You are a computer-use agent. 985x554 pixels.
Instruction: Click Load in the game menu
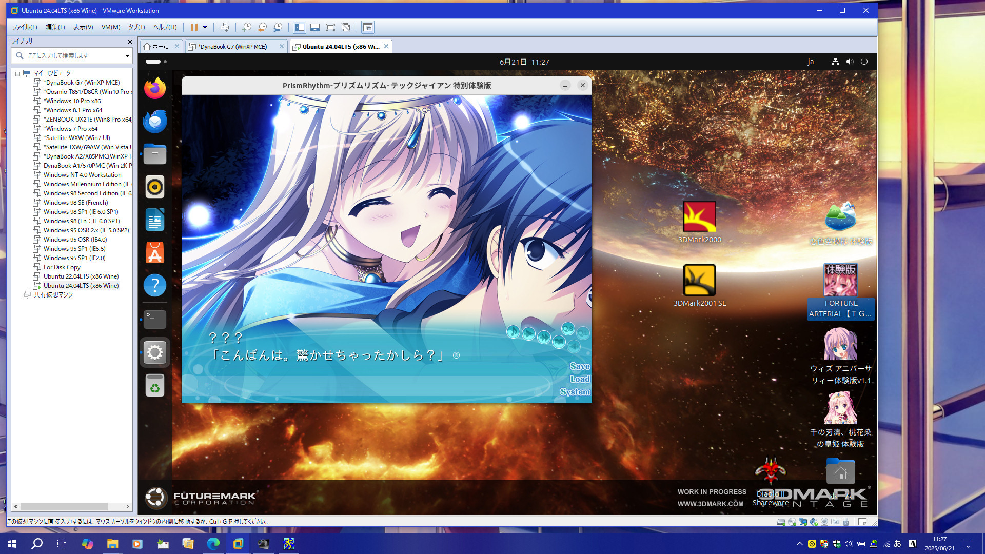click(580, 379)
